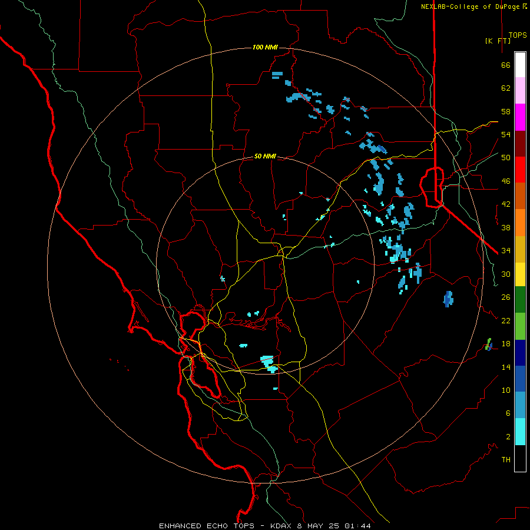Screen dimensions: 530x530
Task: Click the '42' legend value
Action: [x=506, y=204]
